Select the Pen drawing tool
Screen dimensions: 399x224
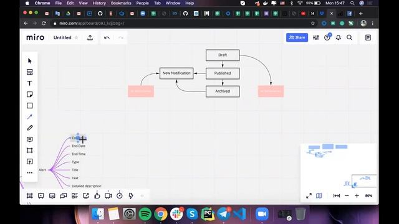[30, 128]
